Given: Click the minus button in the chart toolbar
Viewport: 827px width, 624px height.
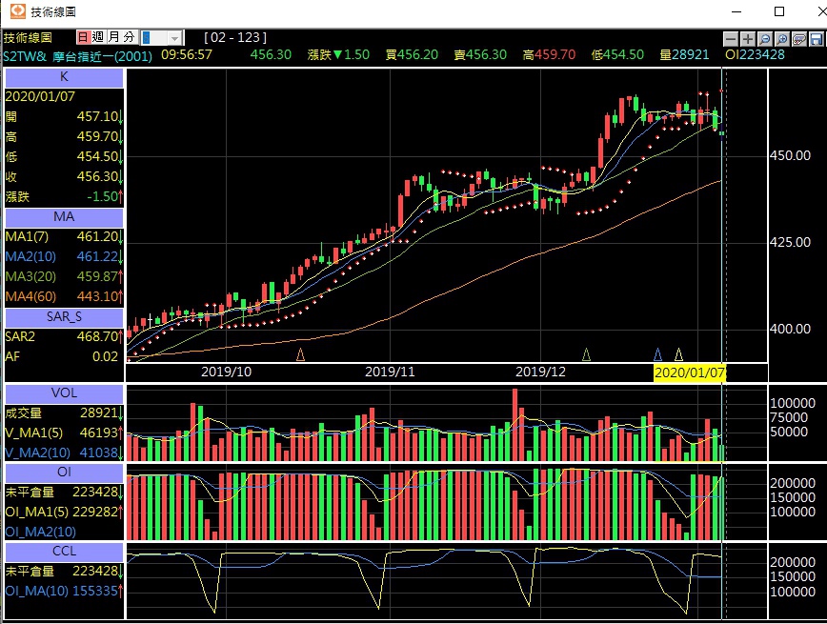Looking at the screenshot, I should click(731, 39).
